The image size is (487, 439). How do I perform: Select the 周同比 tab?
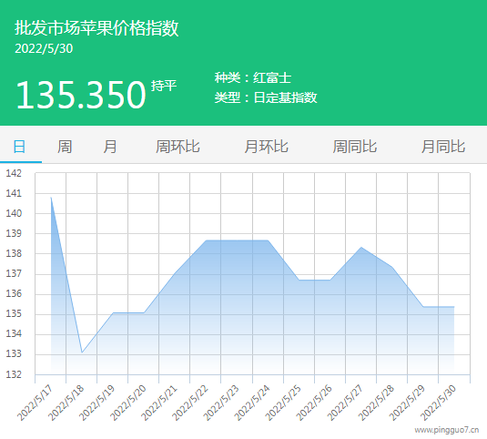pyautogui.click(x=355, y=147)
